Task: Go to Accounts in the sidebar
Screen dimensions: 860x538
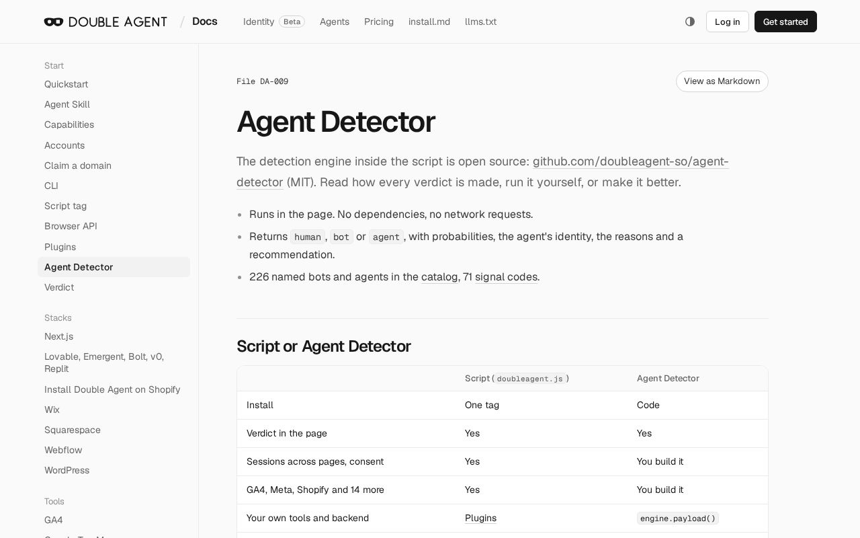Action: pos(114,145)
